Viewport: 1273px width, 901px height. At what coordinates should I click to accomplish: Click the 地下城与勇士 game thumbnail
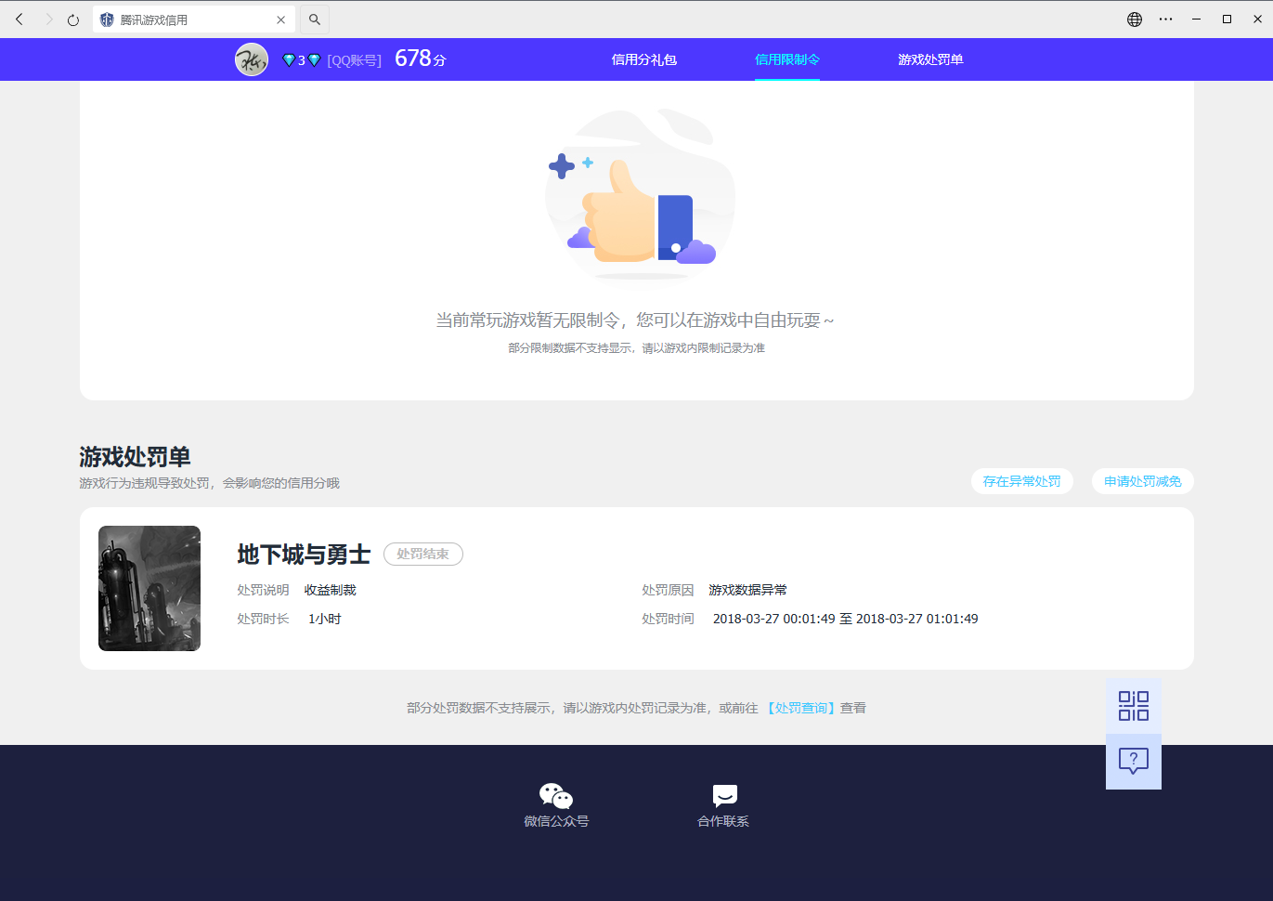click(149, 588)
